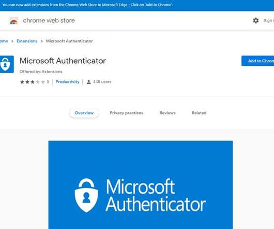
Task: Open the Productivity category link
Action: (x=67, y=82)
